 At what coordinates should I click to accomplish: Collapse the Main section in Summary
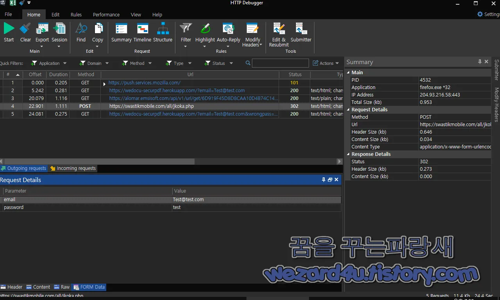[x=349, y=72]
